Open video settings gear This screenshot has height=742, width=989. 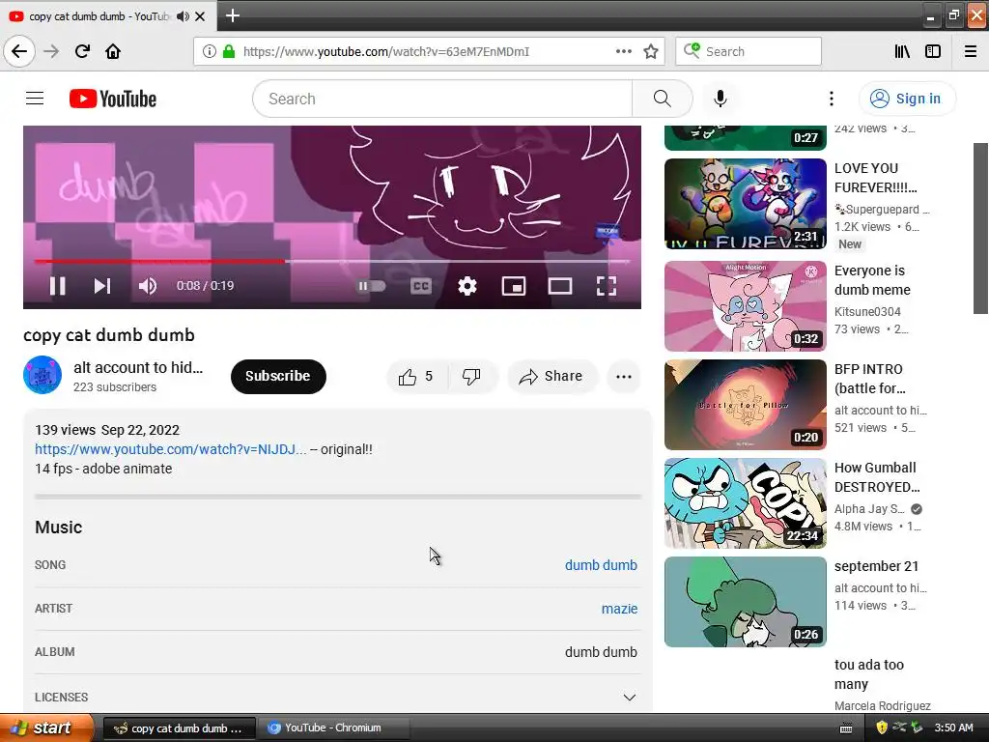(x=466, y=286)
